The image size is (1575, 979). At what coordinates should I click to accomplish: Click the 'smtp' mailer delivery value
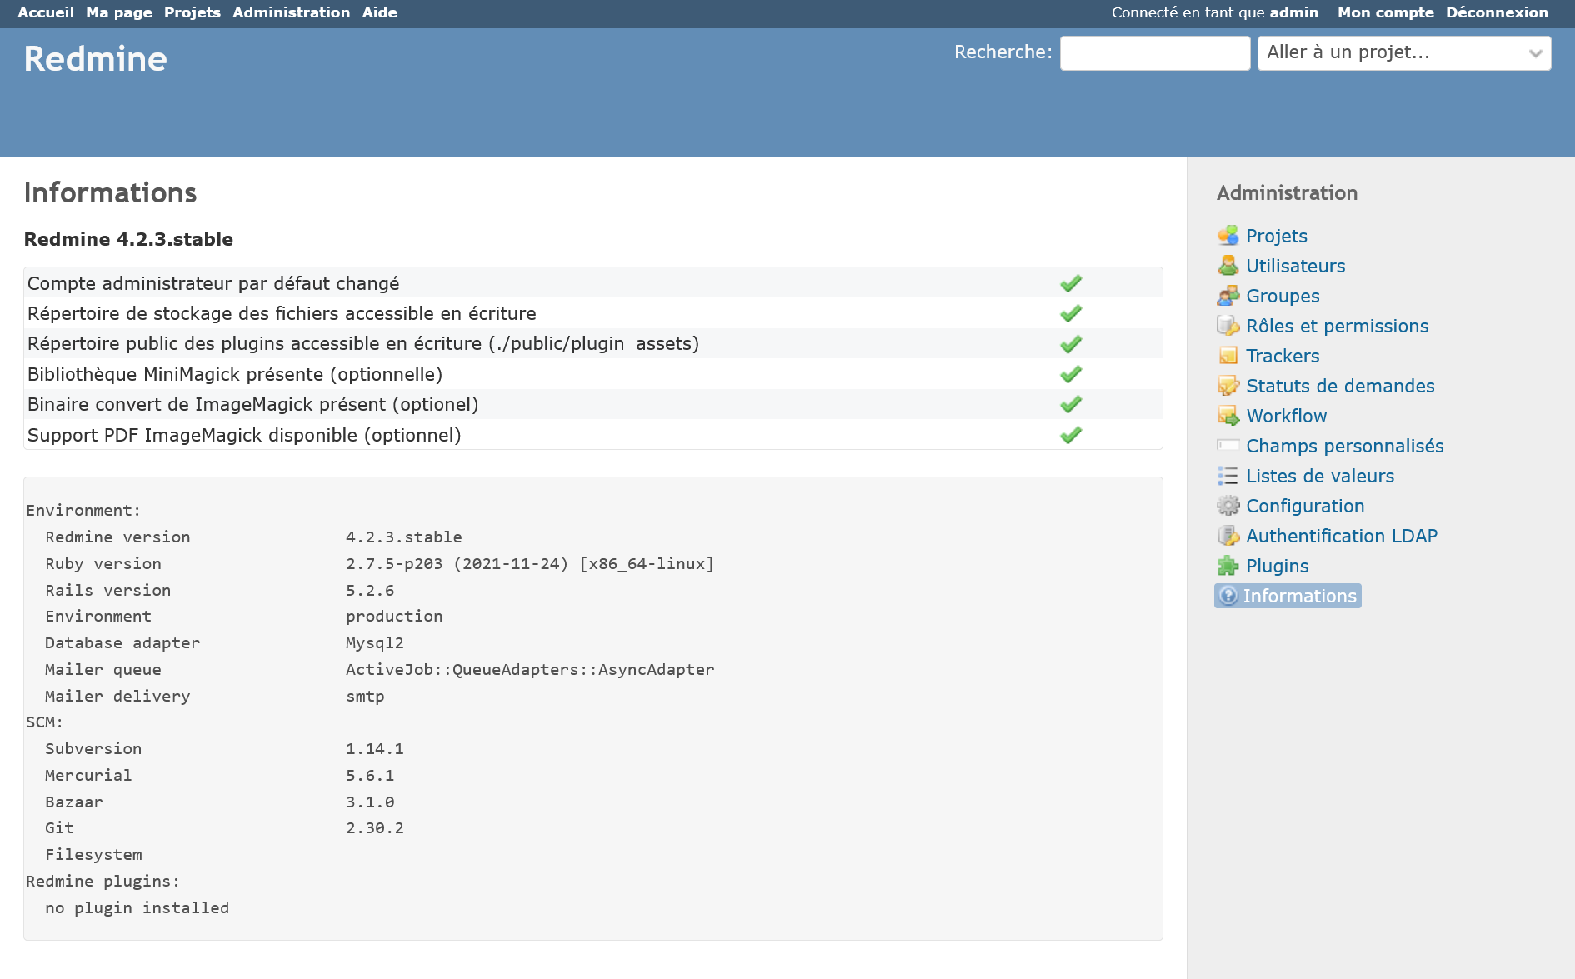(x=365, y=697)
